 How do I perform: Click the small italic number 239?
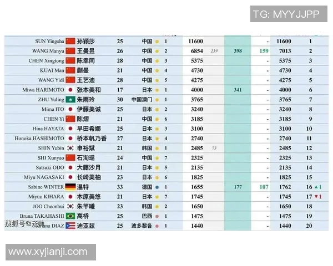click(214, 51)
